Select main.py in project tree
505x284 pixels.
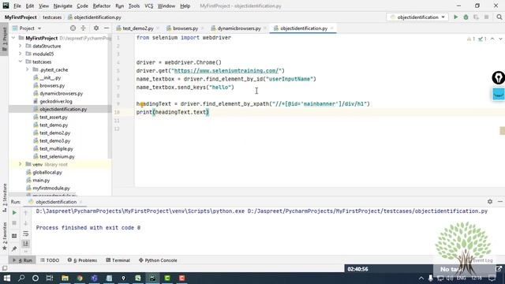tap(41, 181)
